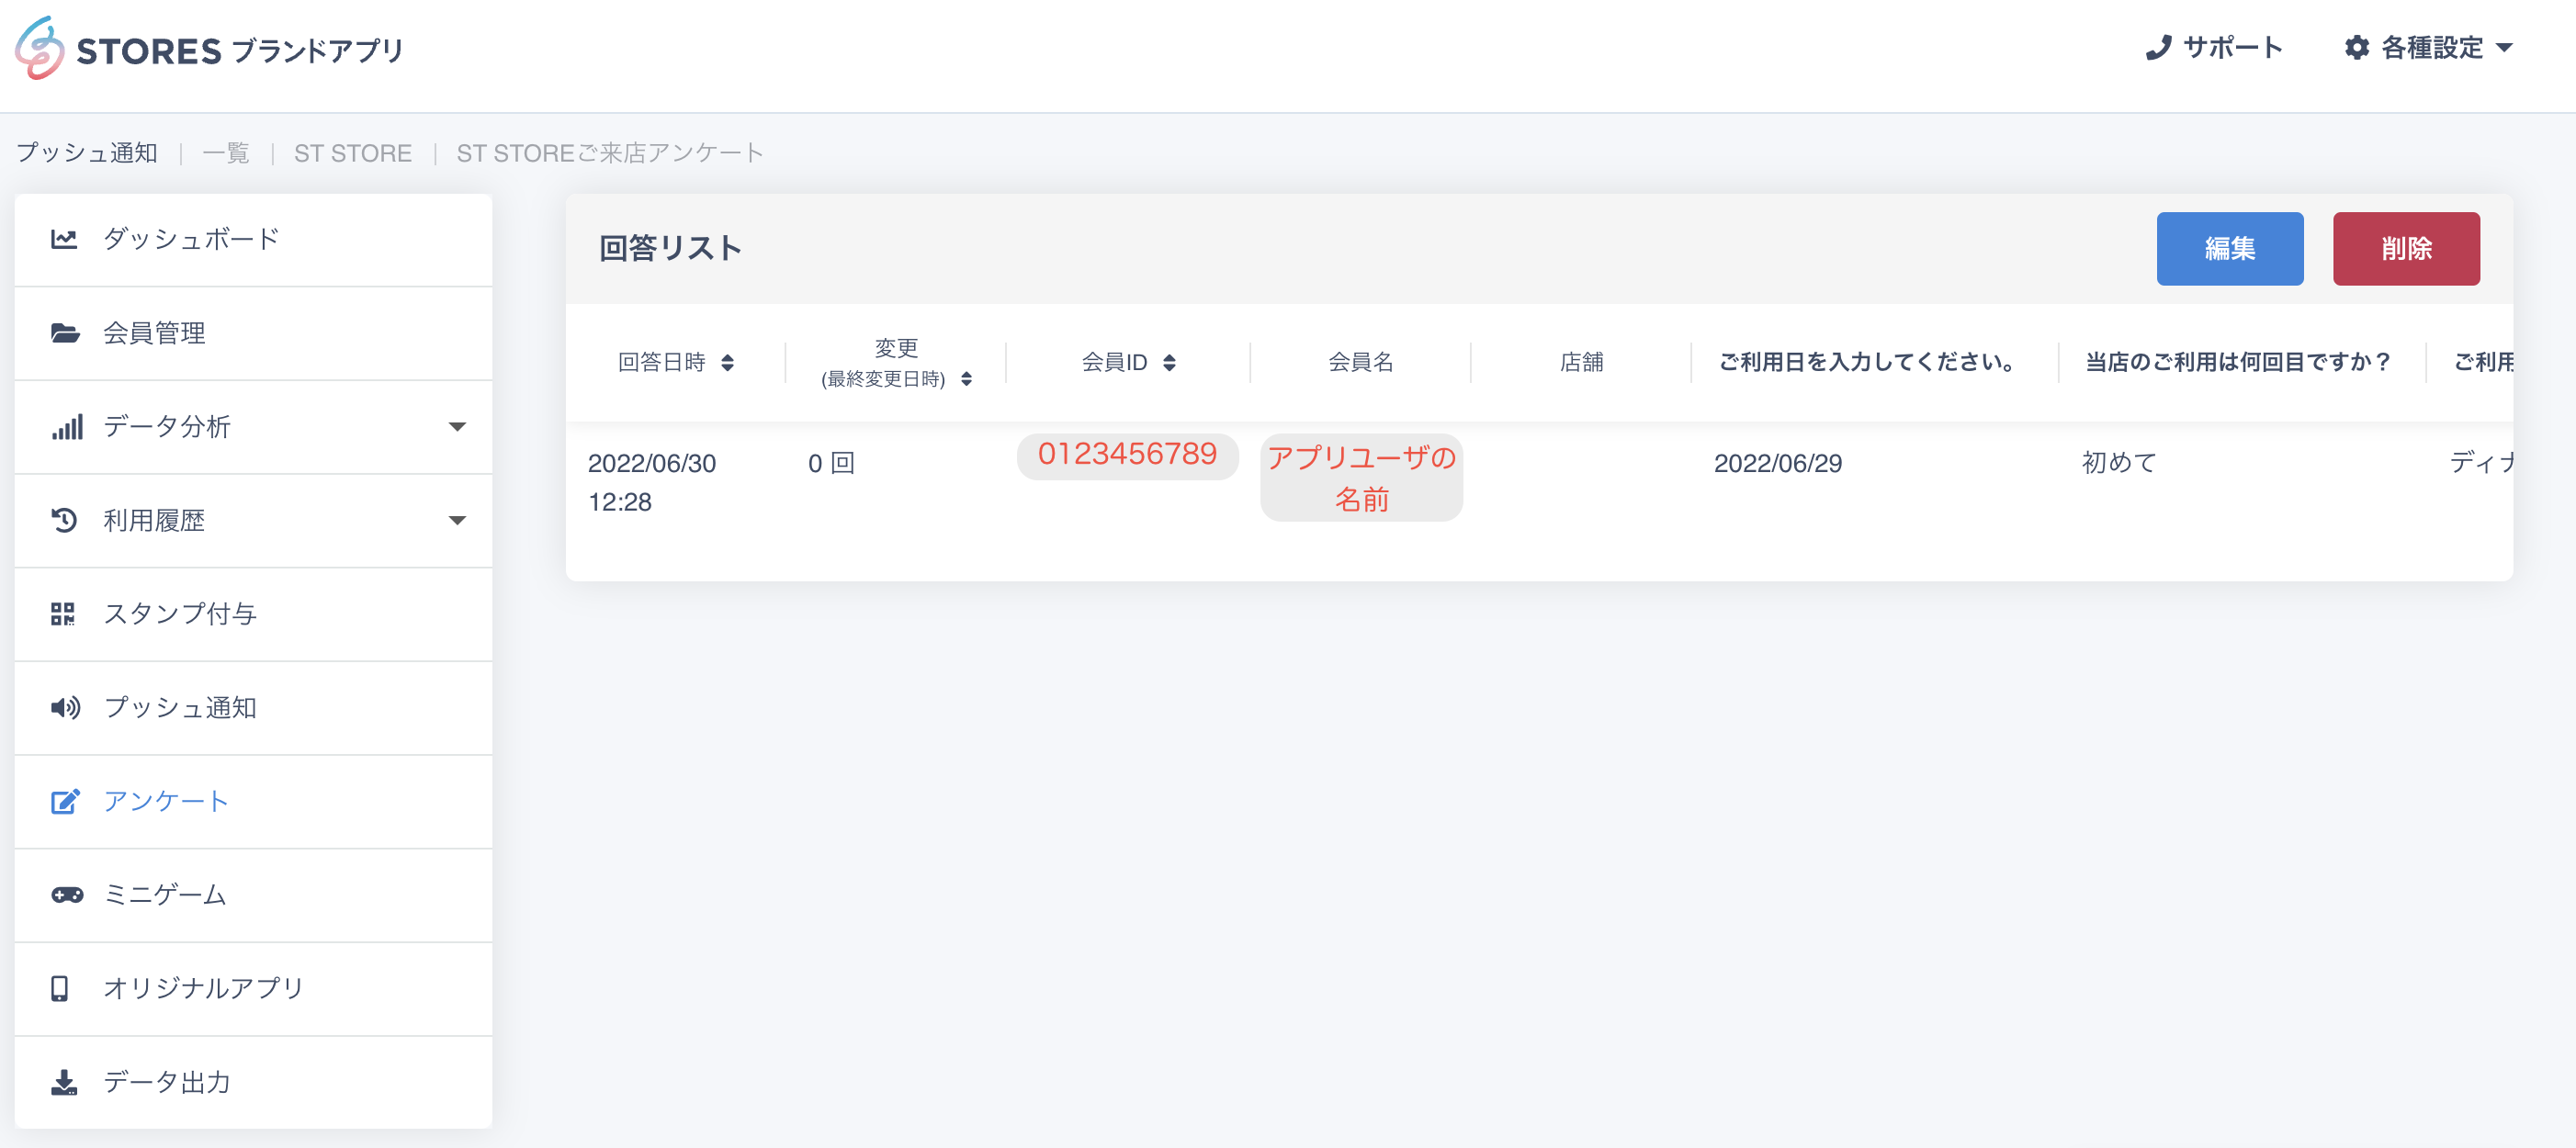Click the STORES ブランドアプリ title text
The height and width of the screenshot is (1148, 2576).
coord(240,50)
